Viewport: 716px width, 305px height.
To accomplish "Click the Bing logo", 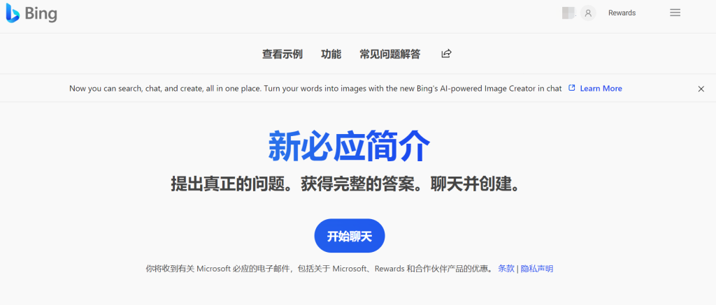I will click(x=31, y=14).
